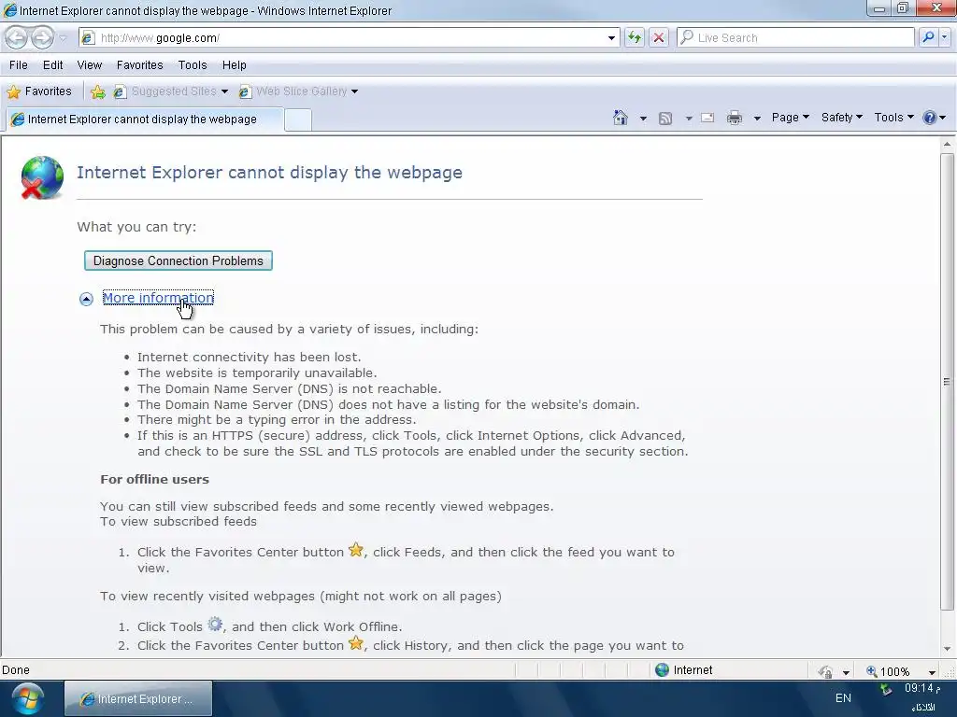Click the blue Help question mark icon

(930, 118)
